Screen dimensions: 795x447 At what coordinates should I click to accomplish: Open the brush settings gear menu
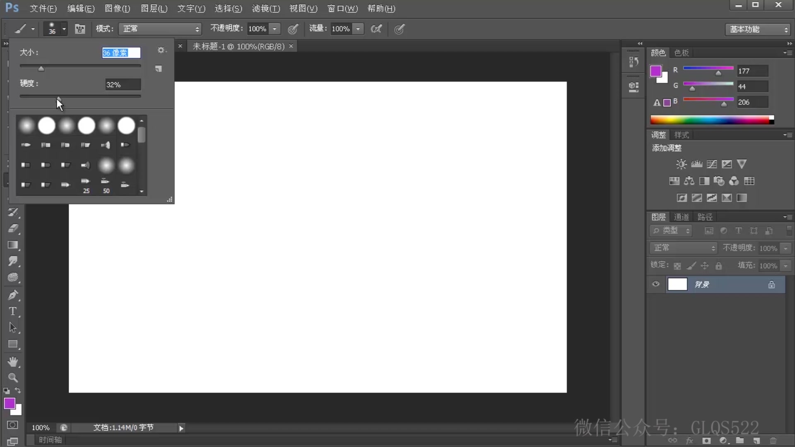[x=161, y=50]
